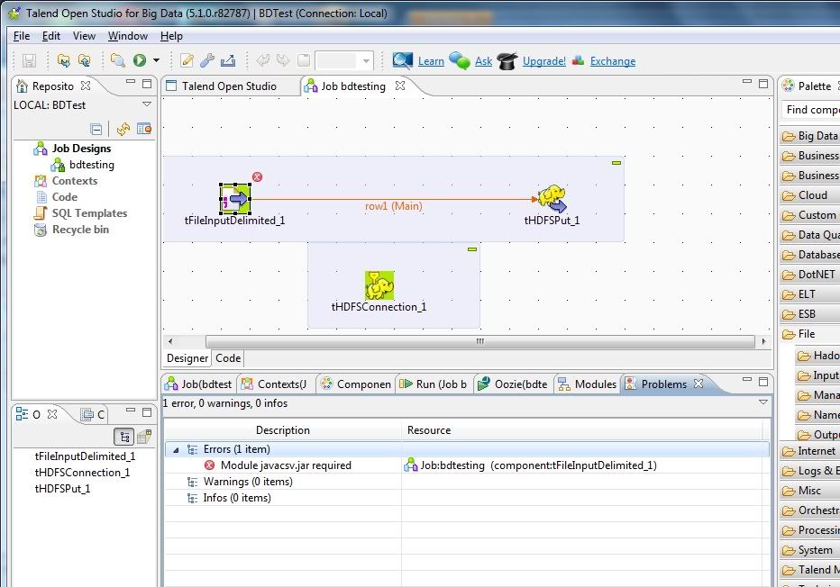Click the export arrow toolbar icon
The image size is (840, 587).
pos(228,60)
